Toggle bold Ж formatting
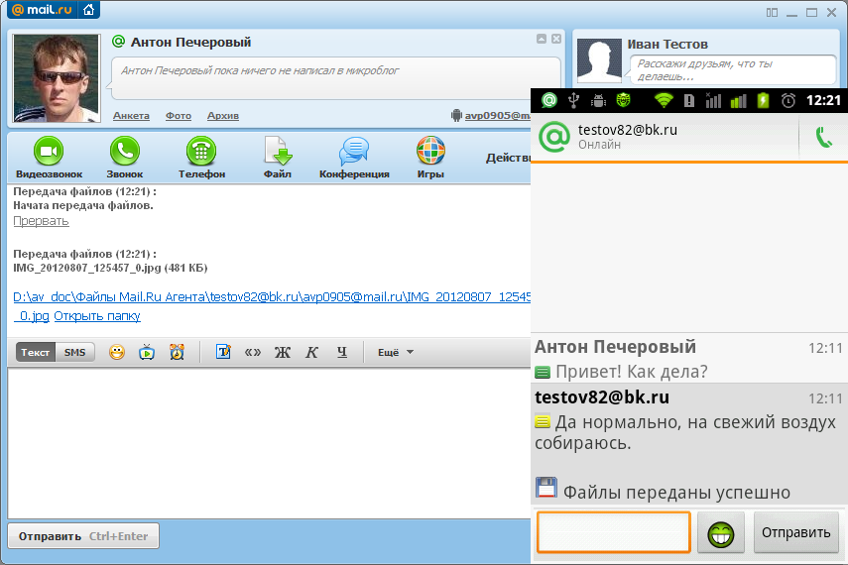The width and height of the screenshot is (848, 565). point(282,352)
